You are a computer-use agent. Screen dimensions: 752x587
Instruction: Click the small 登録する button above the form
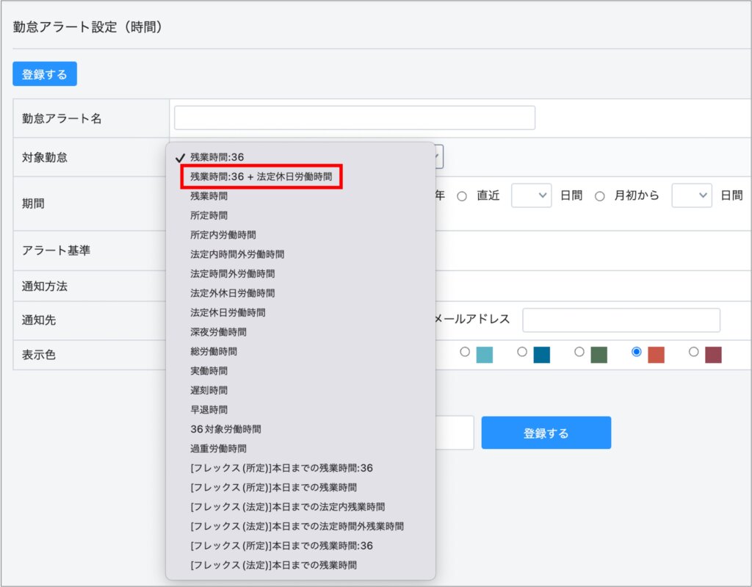pos(45,74)
